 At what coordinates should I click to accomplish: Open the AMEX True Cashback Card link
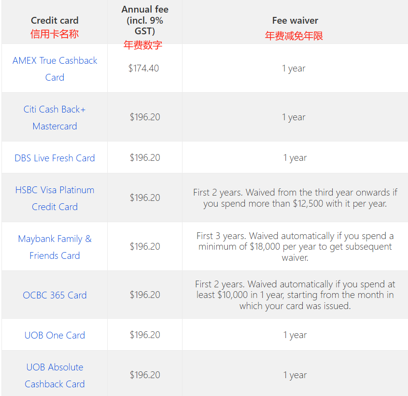tap(55, 69)
